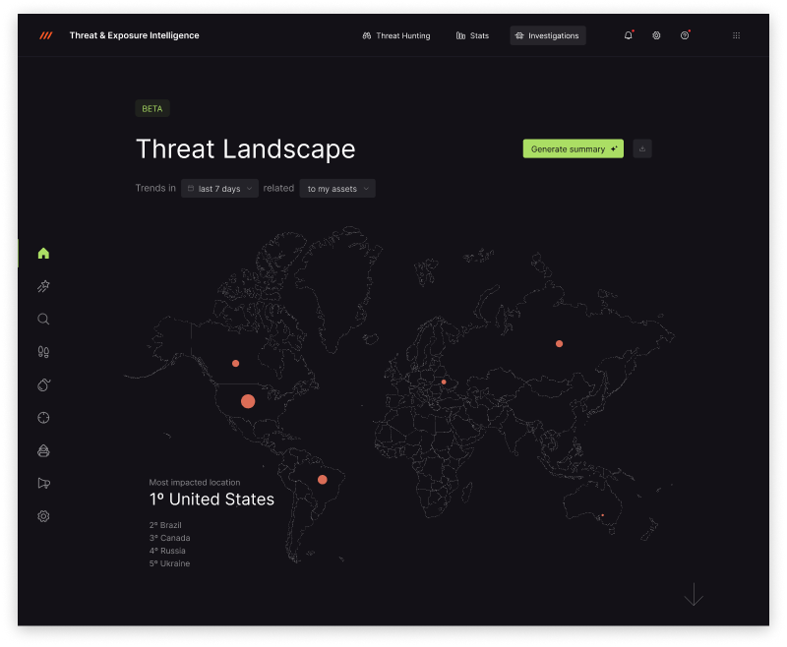Open the top bar settings gear
The height and width of the screenshot is (647, 787).
pos(656,36)
